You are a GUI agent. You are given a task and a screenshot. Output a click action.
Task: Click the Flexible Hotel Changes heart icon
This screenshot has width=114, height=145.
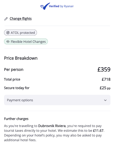pyautogui.click(x=8, y=41)
